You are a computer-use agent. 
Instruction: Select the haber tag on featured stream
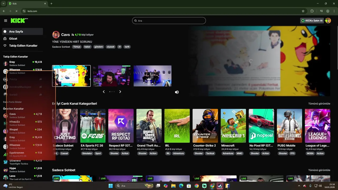click(87, 47)
